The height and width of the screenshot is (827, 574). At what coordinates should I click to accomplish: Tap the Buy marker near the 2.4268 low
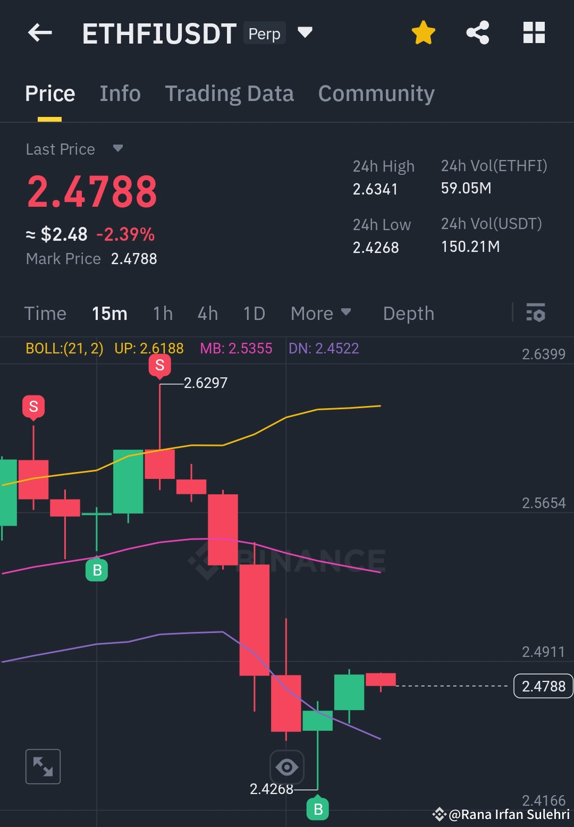(318, 809)
